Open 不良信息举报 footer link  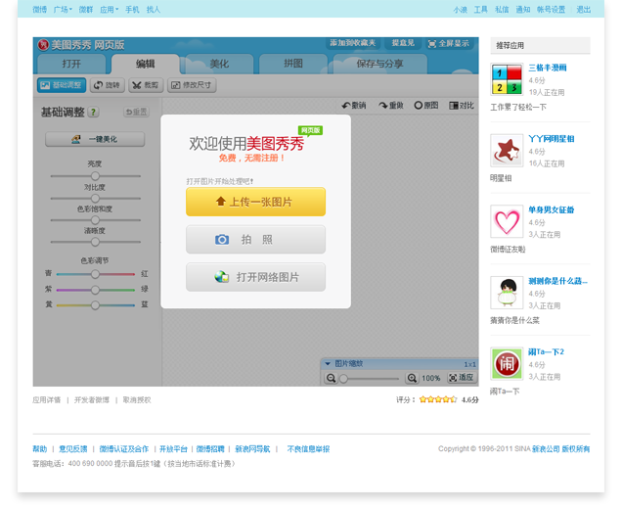[x=308, y=449]
